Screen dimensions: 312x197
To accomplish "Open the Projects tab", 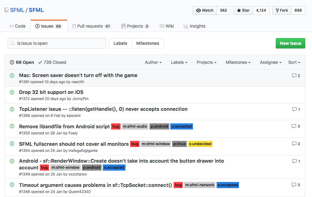I will (135, 26).
